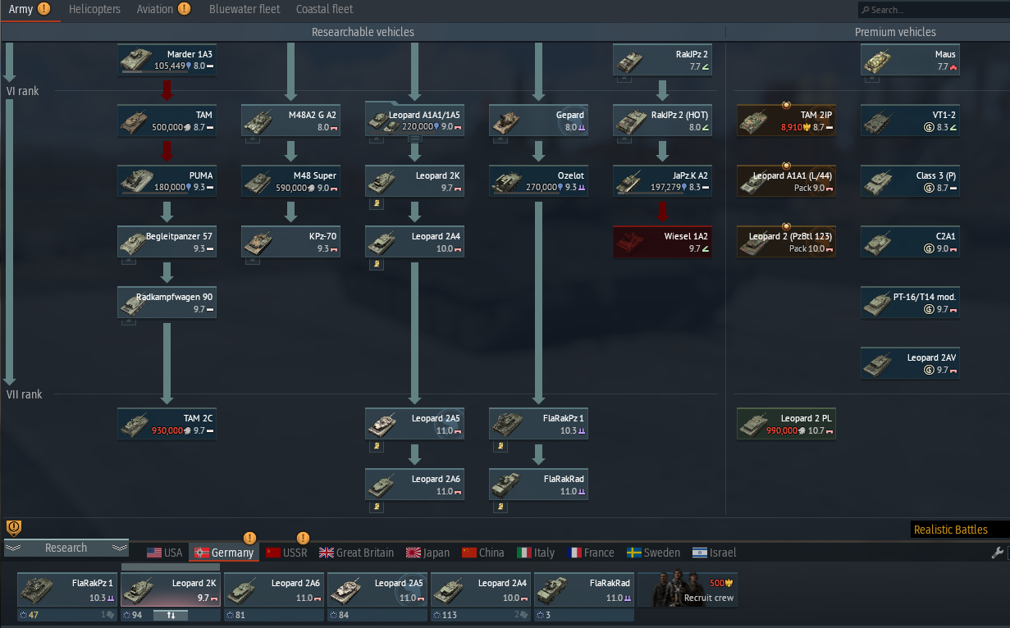Select Leopard 2 (PzBtl 123) pack vehicle

(787, 243)
